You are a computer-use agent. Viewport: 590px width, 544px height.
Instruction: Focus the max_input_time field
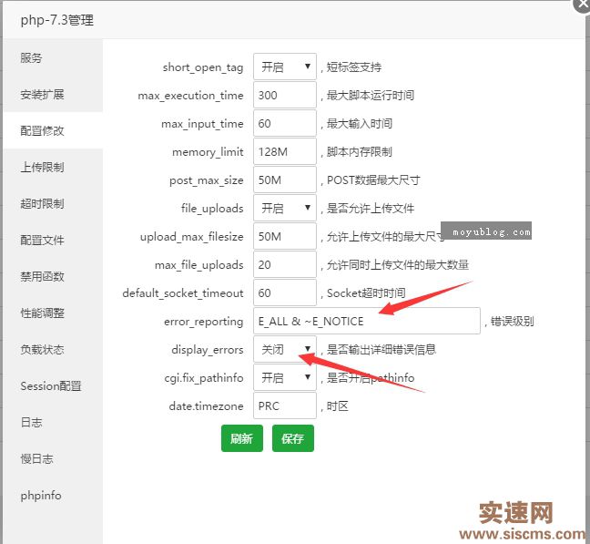click(285, 124)
